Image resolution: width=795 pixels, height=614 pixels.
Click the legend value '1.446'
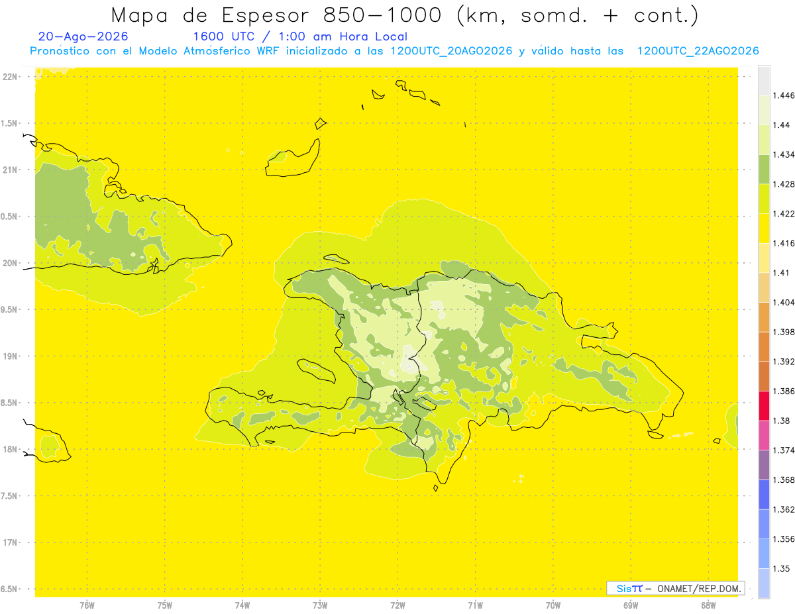[784, 95]
